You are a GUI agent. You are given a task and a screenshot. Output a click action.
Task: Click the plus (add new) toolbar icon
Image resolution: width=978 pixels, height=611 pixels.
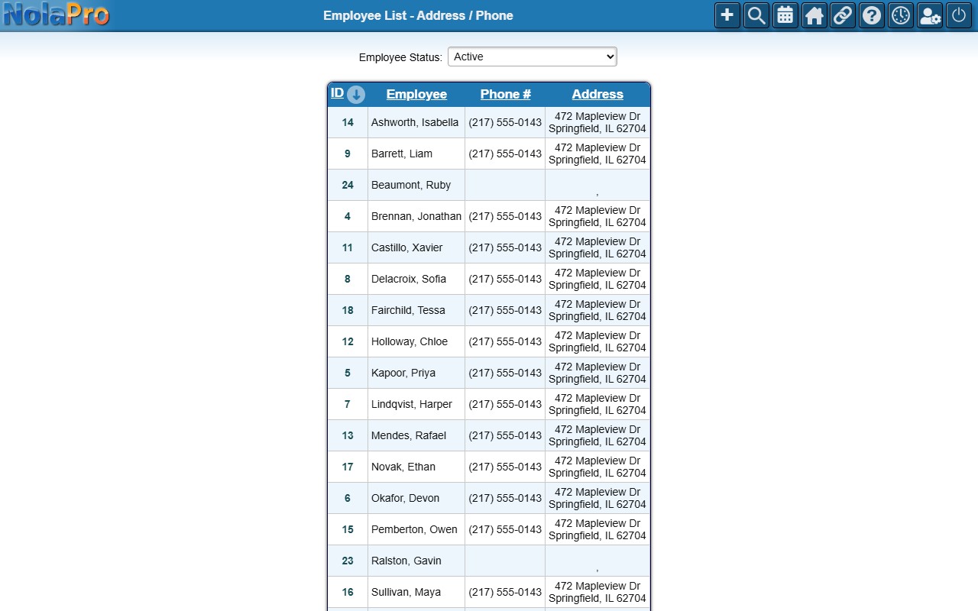pos(727,15)
